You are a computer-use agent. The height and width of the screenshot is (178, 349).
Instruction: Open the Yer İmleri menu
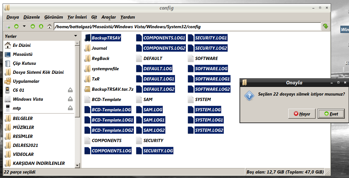point(77,17)
